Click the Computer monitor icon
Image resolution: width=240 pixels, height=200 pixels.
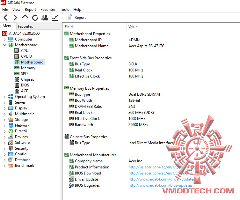[11, 39]
